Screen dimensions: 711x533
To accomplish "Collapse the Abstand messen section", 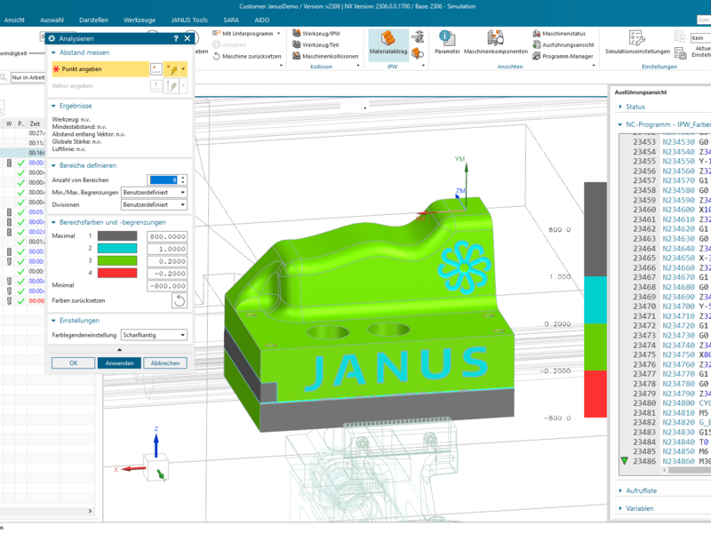I will coord(53,52).
